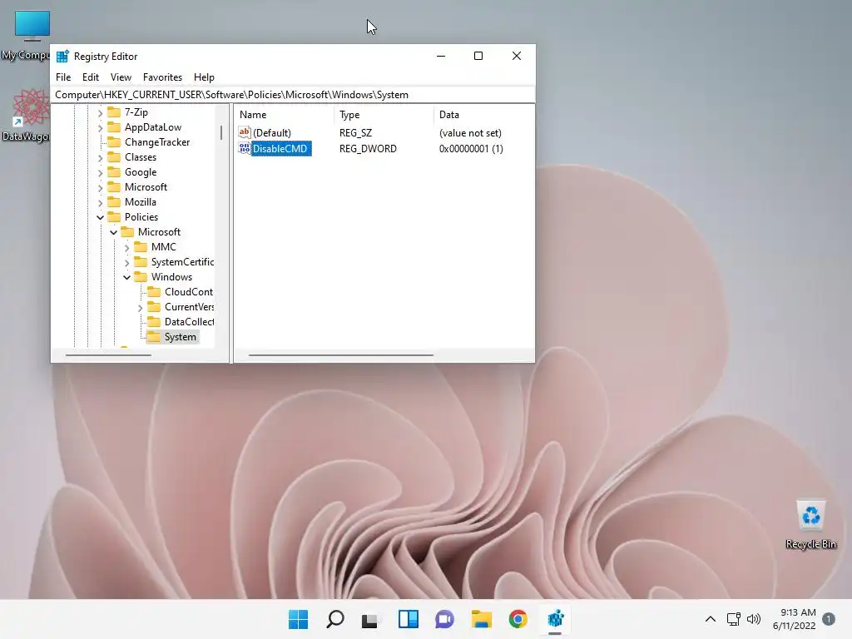
Task: Open the View menu
Action: click(x=121, y=77)
